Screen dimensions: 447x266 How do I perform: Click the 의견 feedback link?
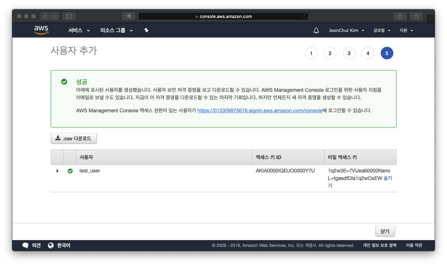(36, 245)
